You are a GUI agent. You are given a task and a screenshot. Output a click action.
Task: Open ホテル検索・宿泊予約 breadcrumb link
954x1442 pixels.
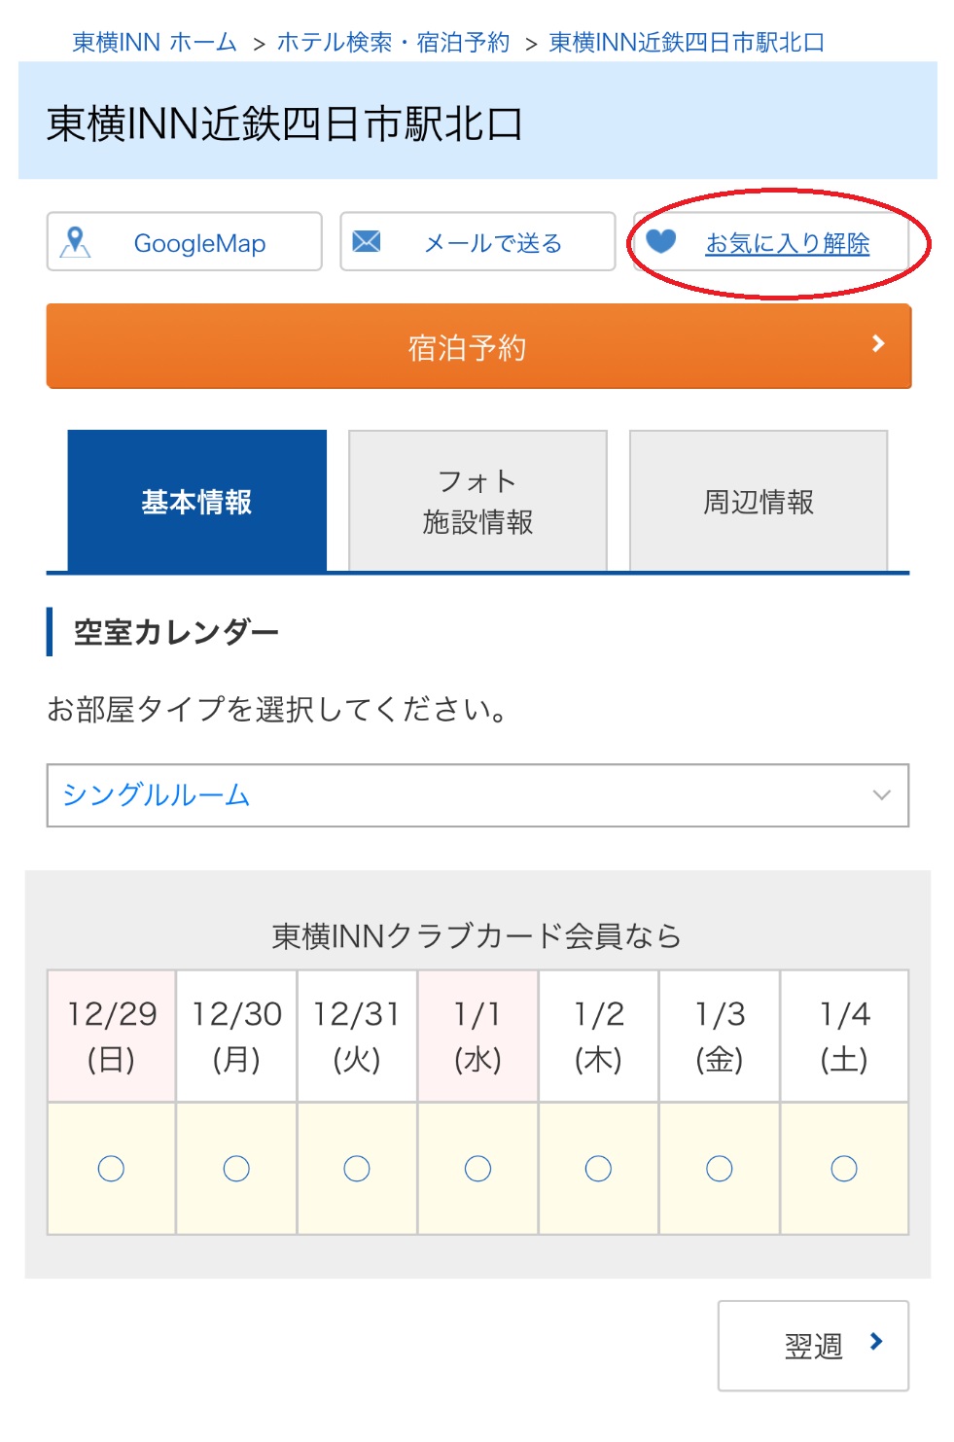coord(393,43)
